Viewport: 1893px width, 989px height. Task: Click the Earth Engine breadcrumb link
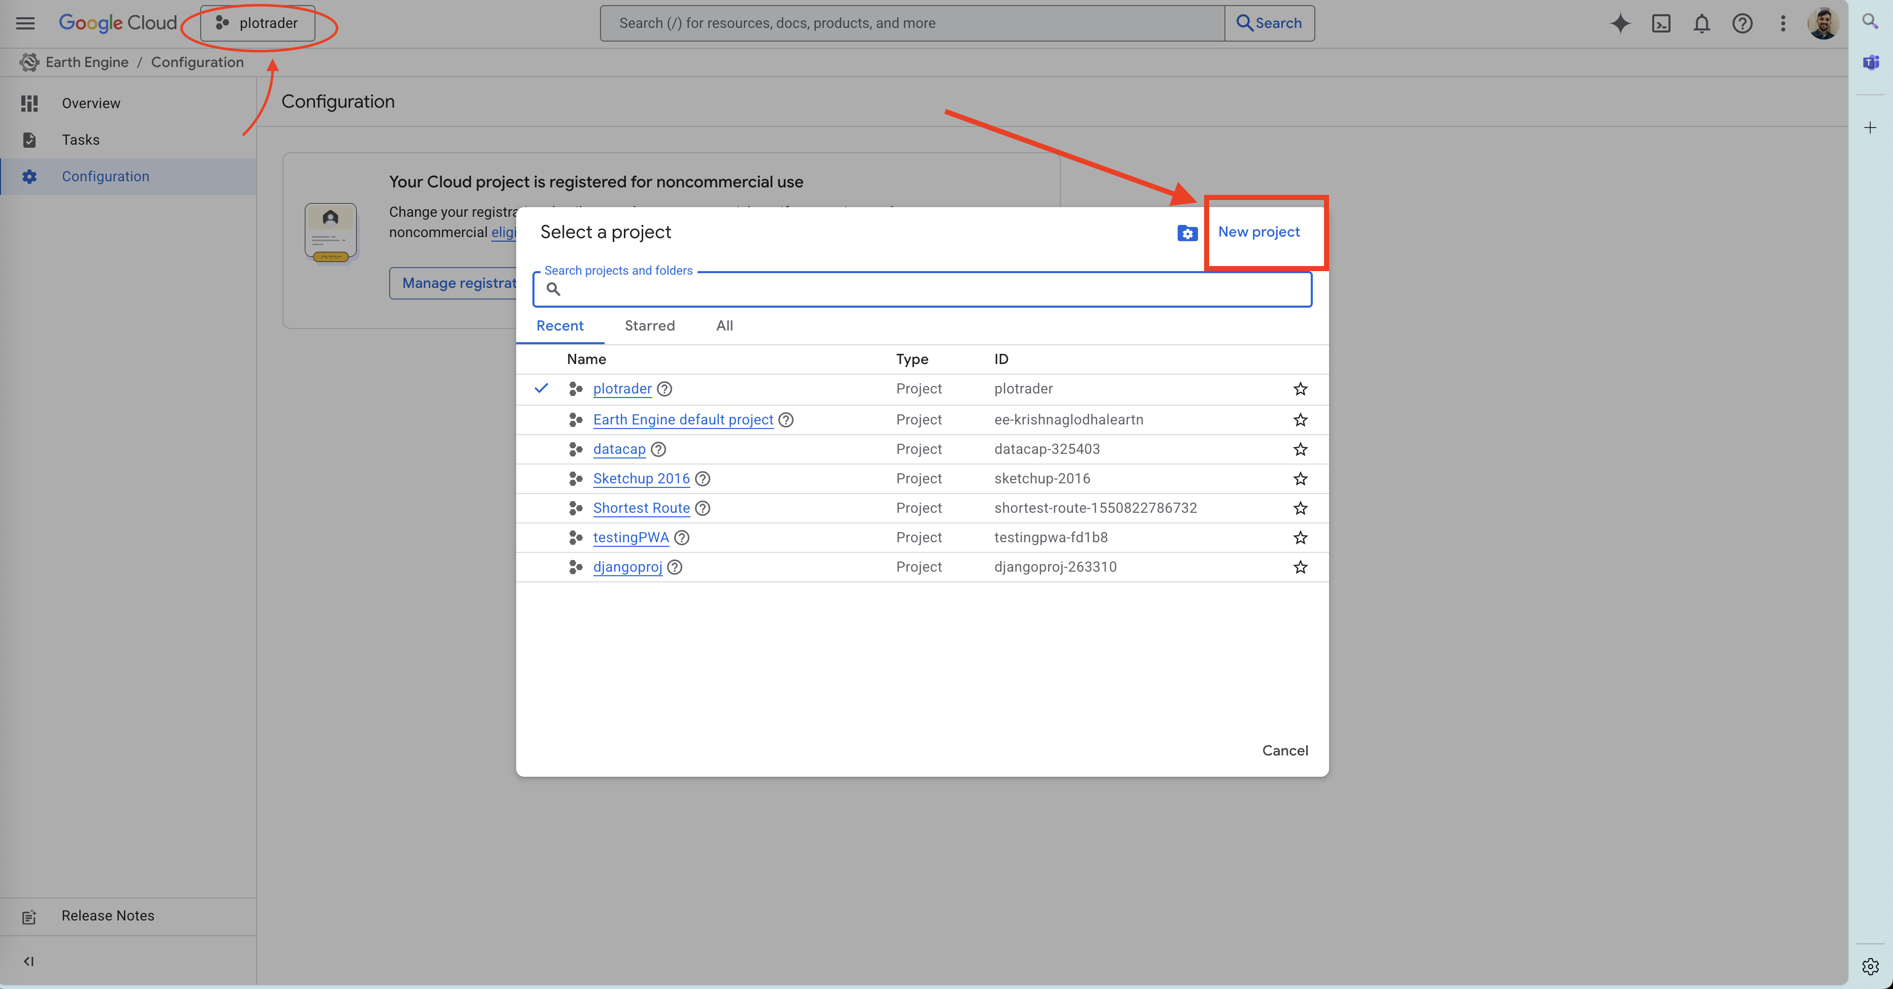pos(87,62)
